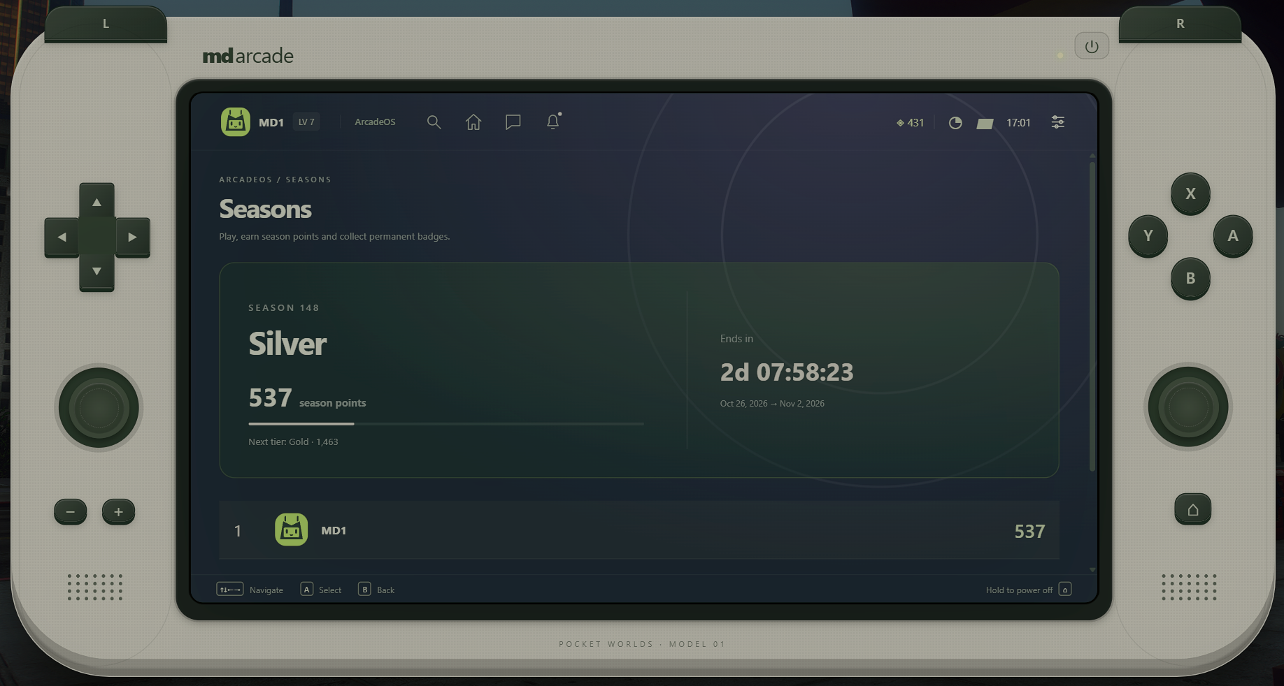1284x686 pixels.
Task: Open the chat messages icon
Action: [x=513, y=122]
